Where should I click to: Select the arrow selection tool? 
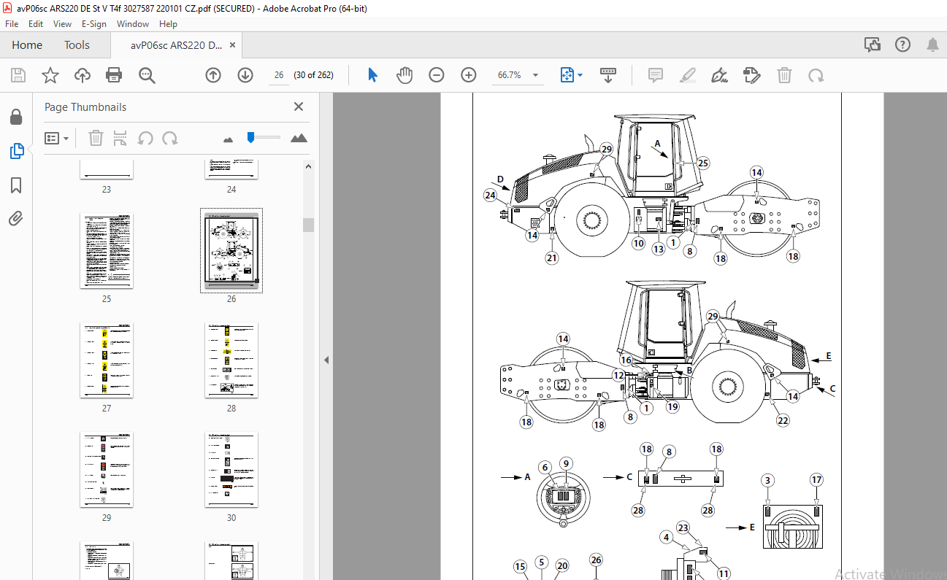coord(372,75)
